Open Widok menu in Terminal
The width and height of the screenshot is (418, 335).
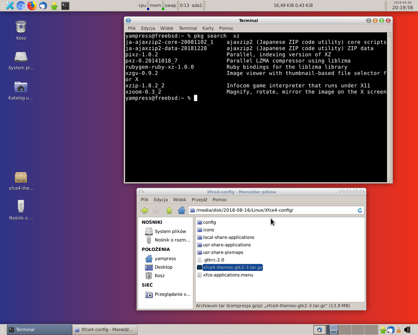[167, 28]
